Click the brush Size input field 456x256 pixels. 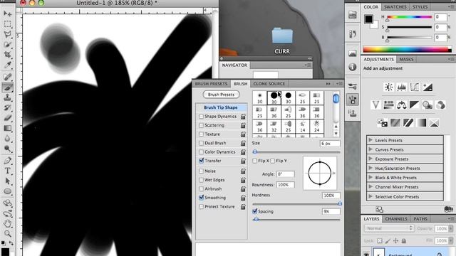coord(330,144)
